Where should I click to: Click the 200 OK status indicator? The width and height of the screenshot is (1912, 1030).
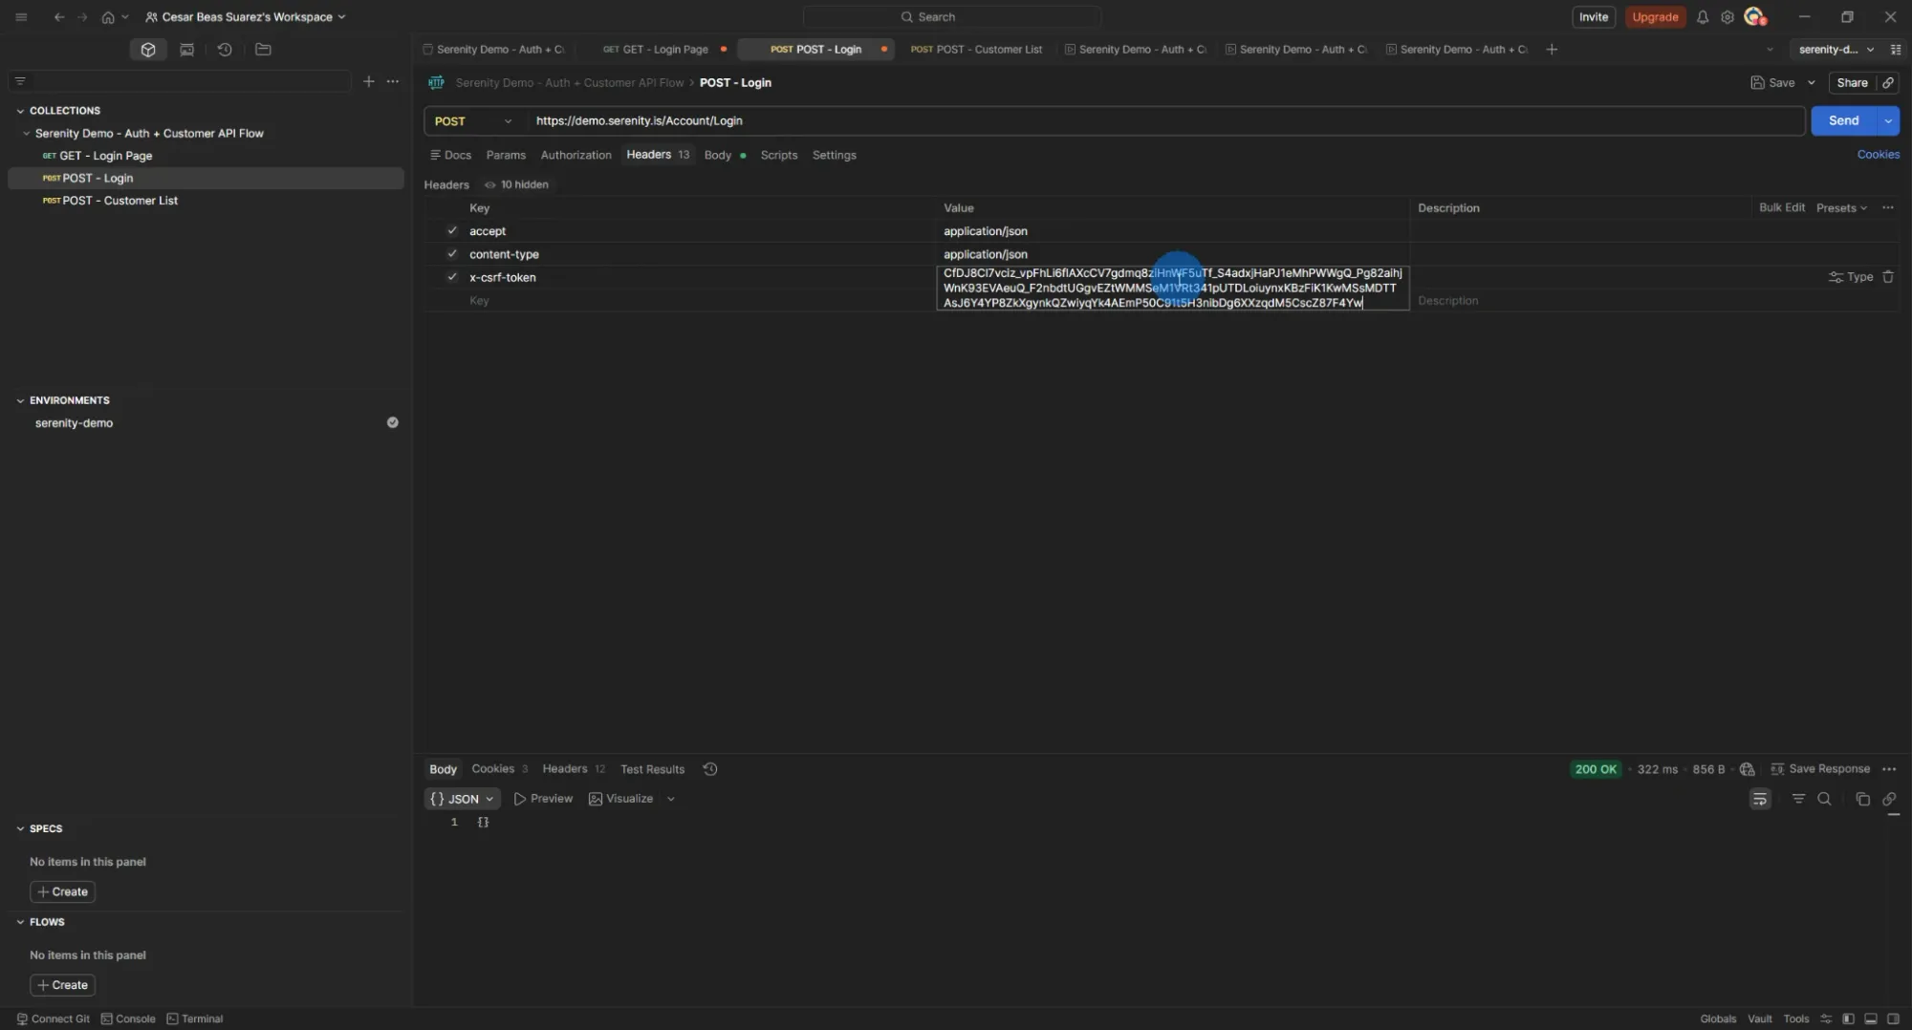tap(1595, 768)
